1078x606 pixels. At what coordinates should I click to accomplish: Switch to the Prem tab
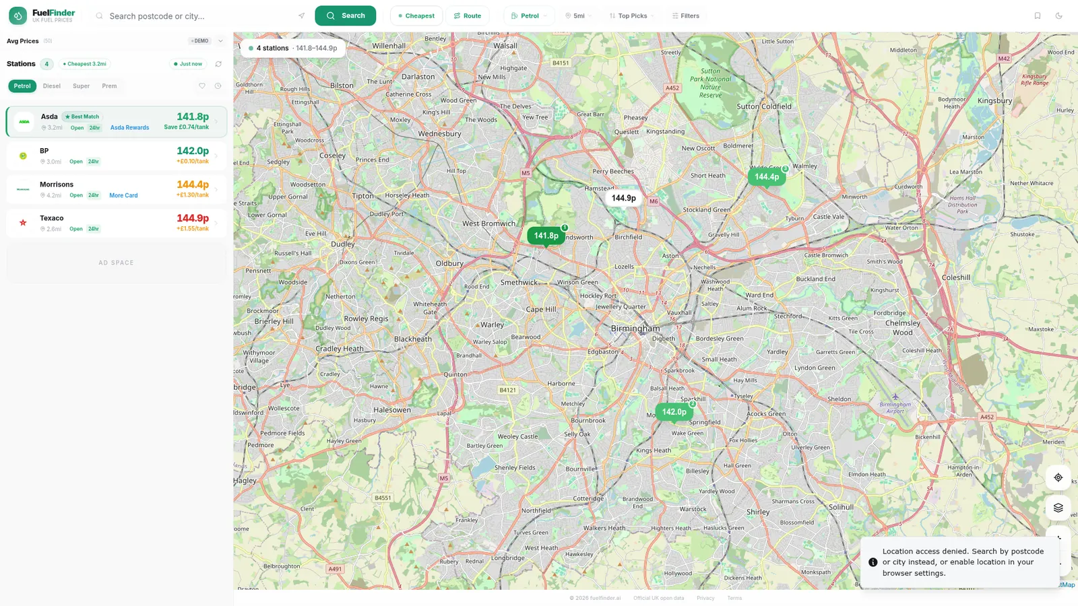click(109, 86)
